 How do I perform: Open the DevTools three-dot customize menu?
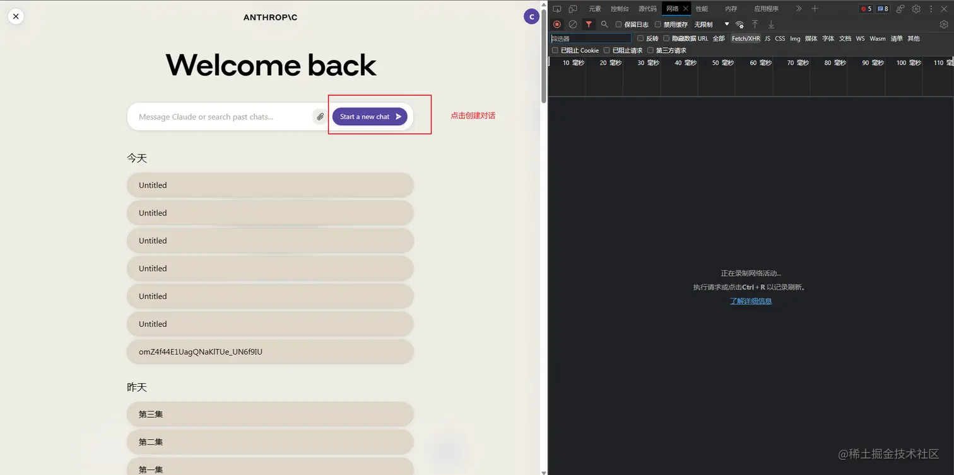931,9
